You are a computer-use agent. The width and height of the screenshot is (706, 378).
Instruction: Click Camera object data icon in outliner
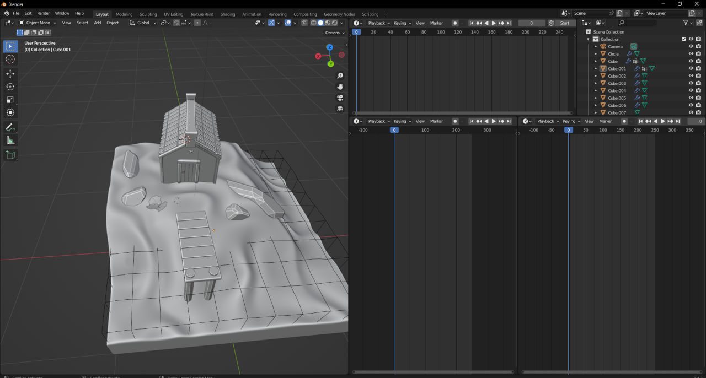coord(634,46)
